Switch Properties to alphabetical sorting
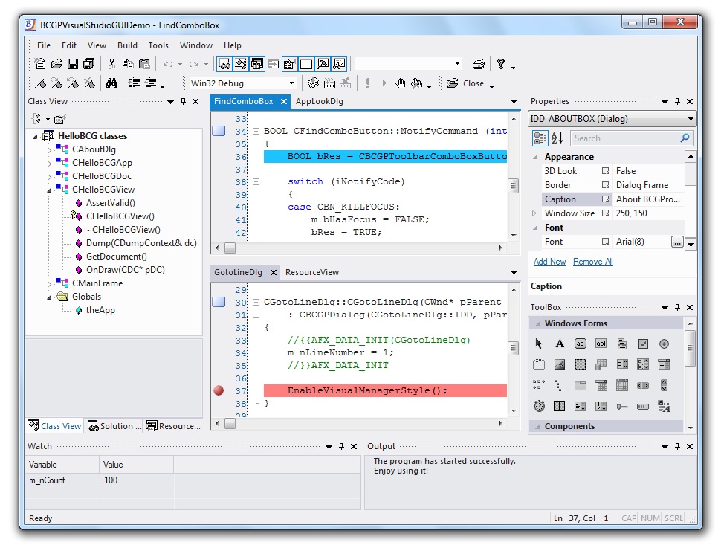The image size is (721, 548). tap(555, 138)
